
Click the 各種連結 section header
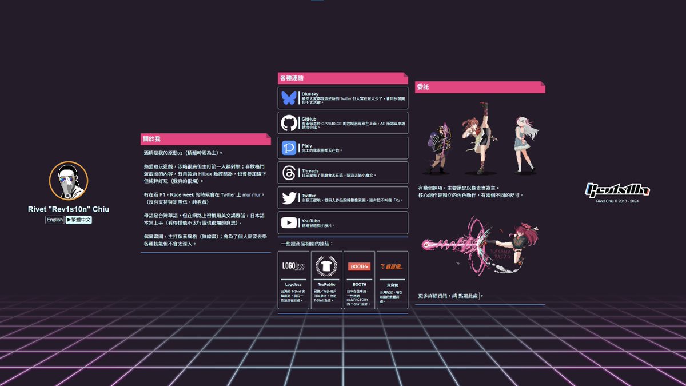(x=343, y=78)
